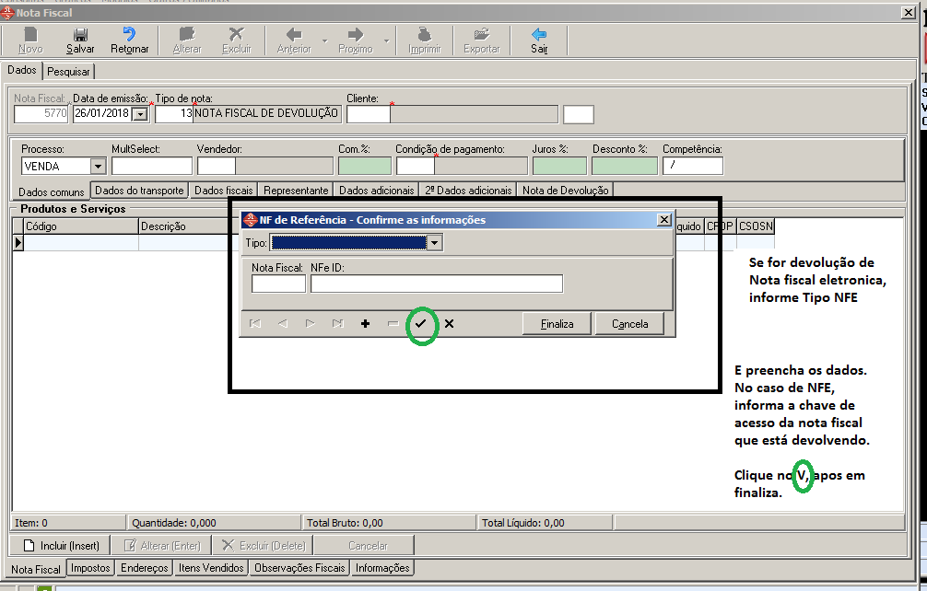Viewport: 927px width, 591px height.
Task: Select the Impostos bottom tab
Action: (90, 567)
